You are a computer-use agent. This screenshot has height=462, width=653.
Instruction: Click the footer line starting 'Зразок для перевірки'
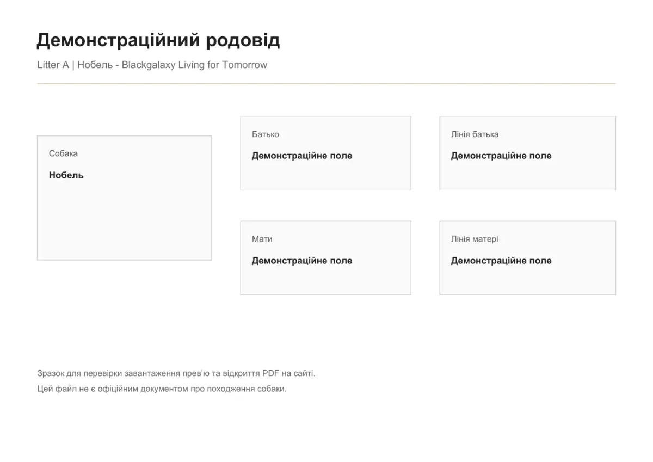click(176, 373)
